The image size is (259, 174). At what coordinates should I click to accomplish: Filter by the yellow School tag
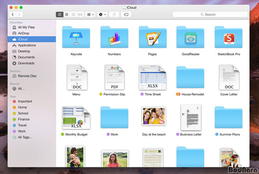pos(32,113)
